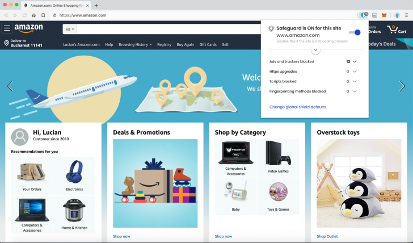413x243 pixels.
Task: Reload the page with the refresh icon
Action: (x=24, y=15)
